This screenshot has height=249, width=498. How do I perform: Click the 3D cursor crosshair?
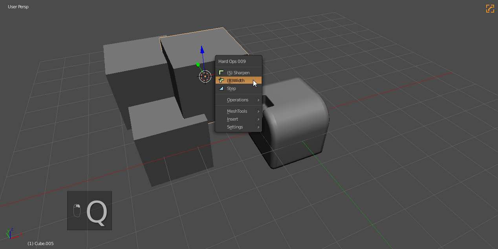(x=205, y=77)
